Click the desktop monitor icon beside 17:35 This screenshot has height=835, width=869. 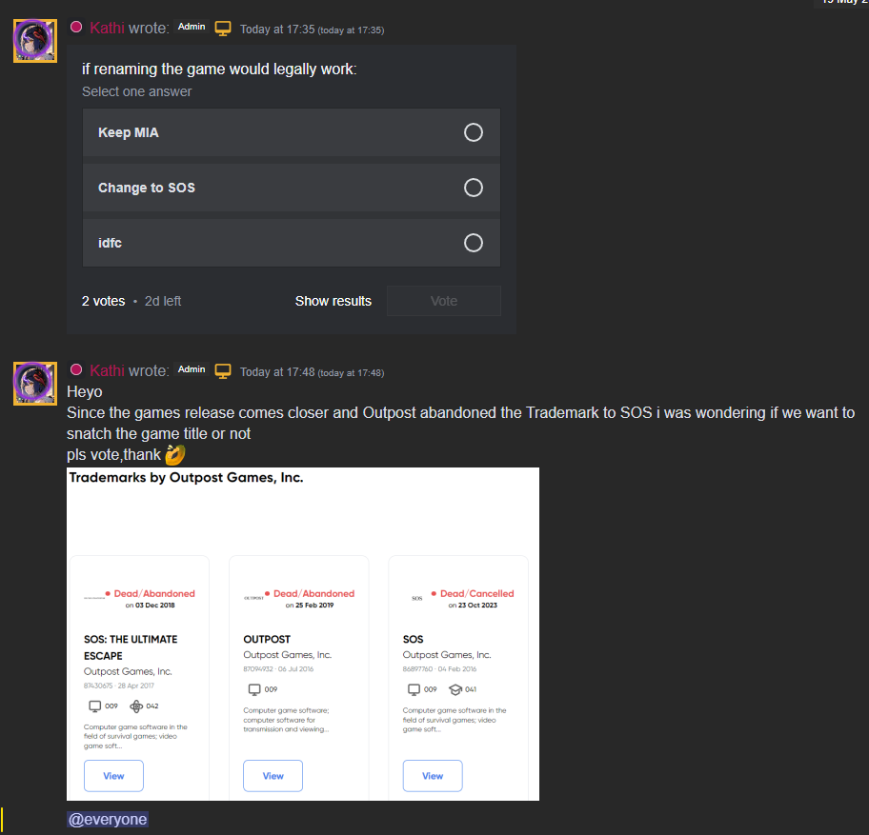tap(223, 29)
